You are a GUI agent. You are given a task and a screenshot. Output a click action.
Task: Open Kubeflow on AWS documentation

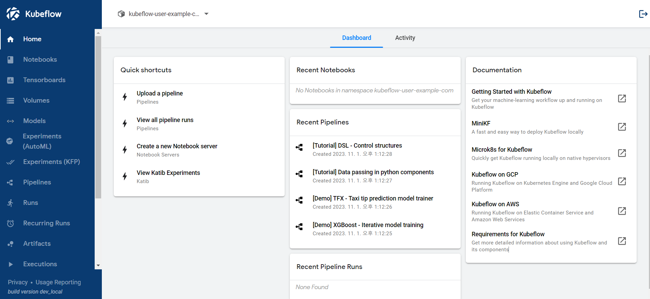click(x=551, y=211)
